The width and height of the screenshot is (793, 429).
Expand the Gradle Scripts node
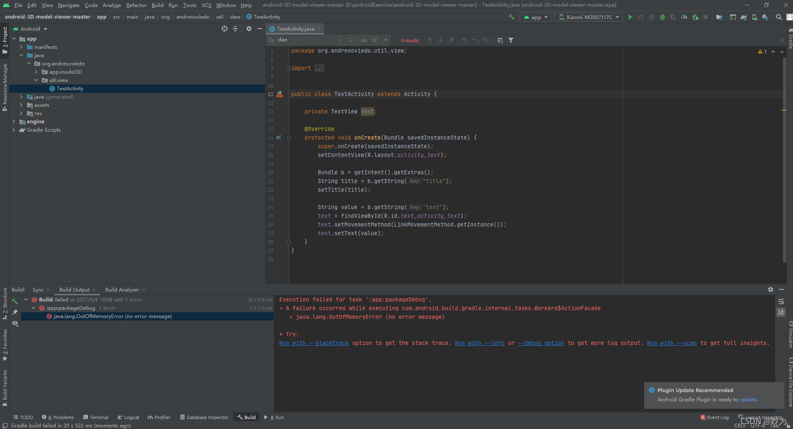(14, 130)
